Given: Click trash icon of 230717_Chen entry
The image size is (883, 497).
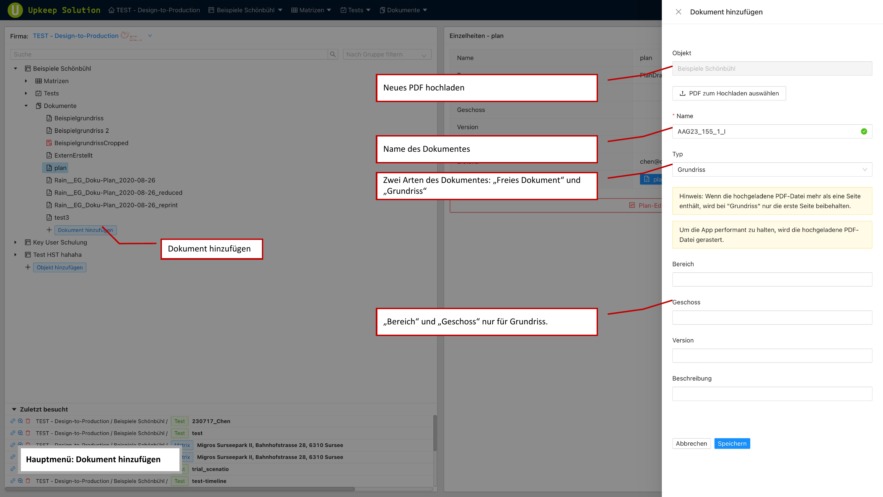Looking at the screenshot, I should [x=28, y=421].
